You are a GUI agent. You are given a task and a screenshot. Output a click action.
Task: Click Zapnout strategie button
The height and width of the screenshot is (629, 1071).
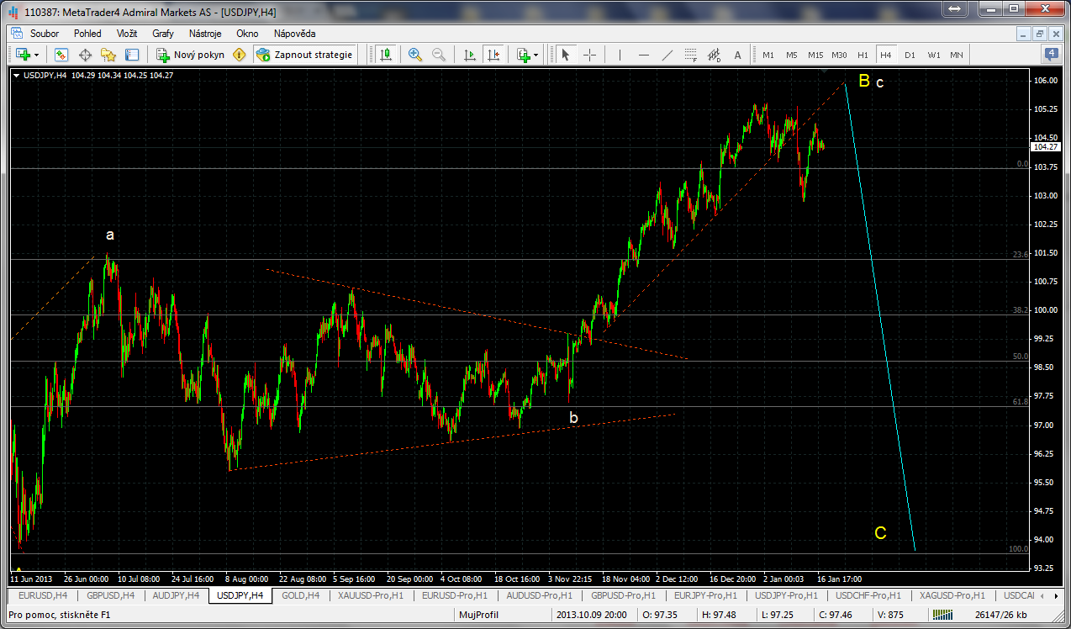[x=304, y=55]
